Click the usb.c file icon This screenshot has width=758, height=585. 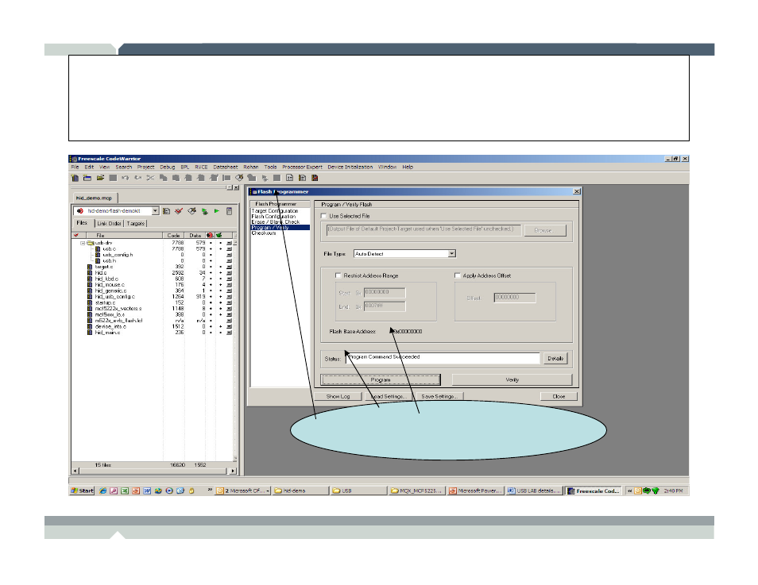pyautogui.click(x=98, y=248)
